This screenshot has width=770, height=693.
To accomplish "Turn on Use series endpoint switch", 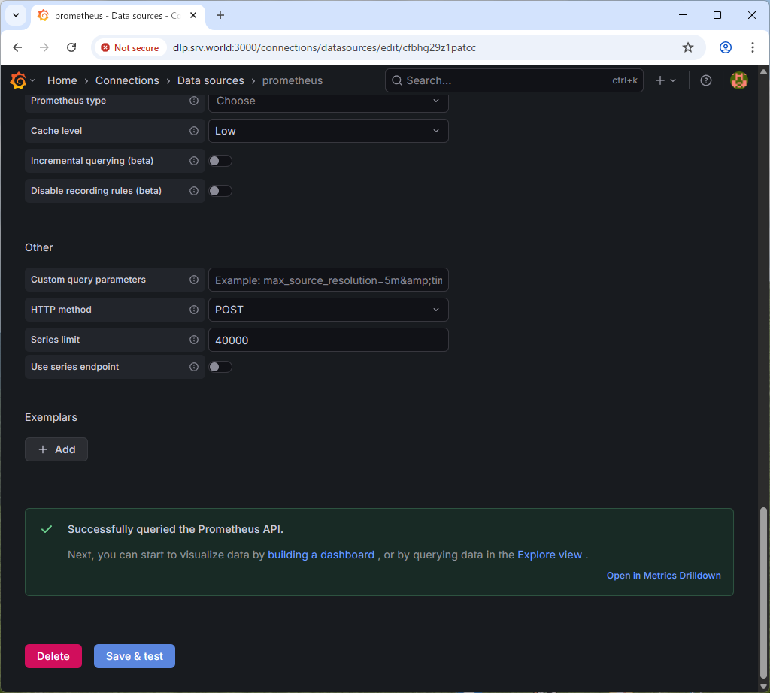I will coord(220,367).
